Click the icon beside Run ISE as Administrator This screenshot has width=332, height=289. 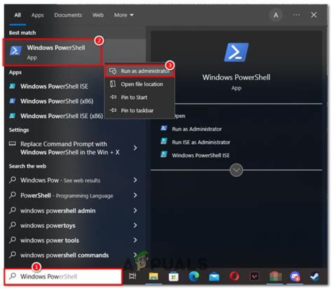[164, 141]
